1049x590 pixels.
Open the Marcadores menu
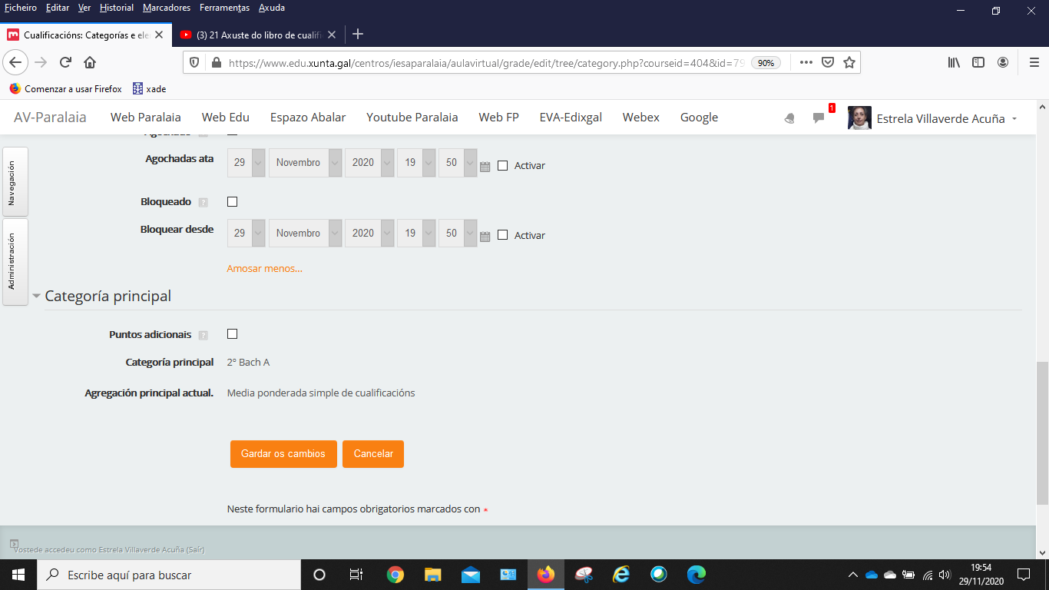coord(167,8)
